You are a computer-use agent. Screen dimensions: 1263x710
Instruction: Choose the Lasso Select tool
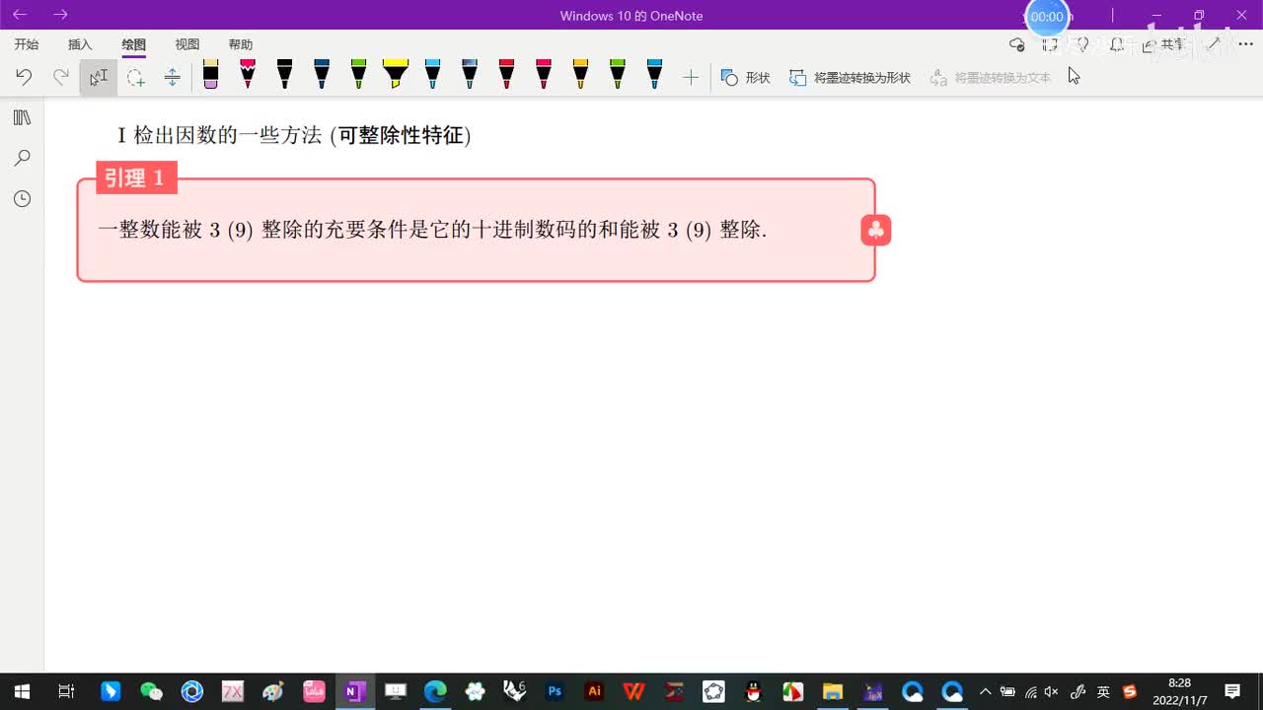[135, 77]
